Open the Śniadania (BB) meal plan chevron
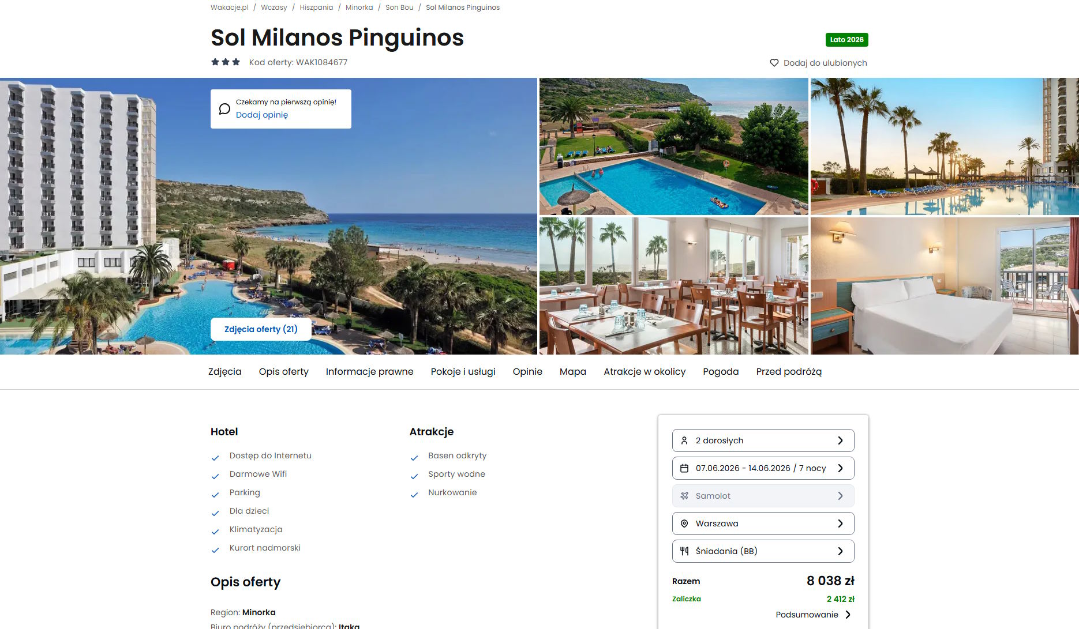Viewport: 1079px width, 629px height. 840,551
